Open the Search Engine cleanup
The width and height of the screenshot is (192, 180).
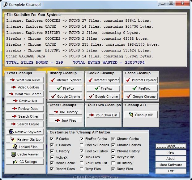tap(25, 124)
